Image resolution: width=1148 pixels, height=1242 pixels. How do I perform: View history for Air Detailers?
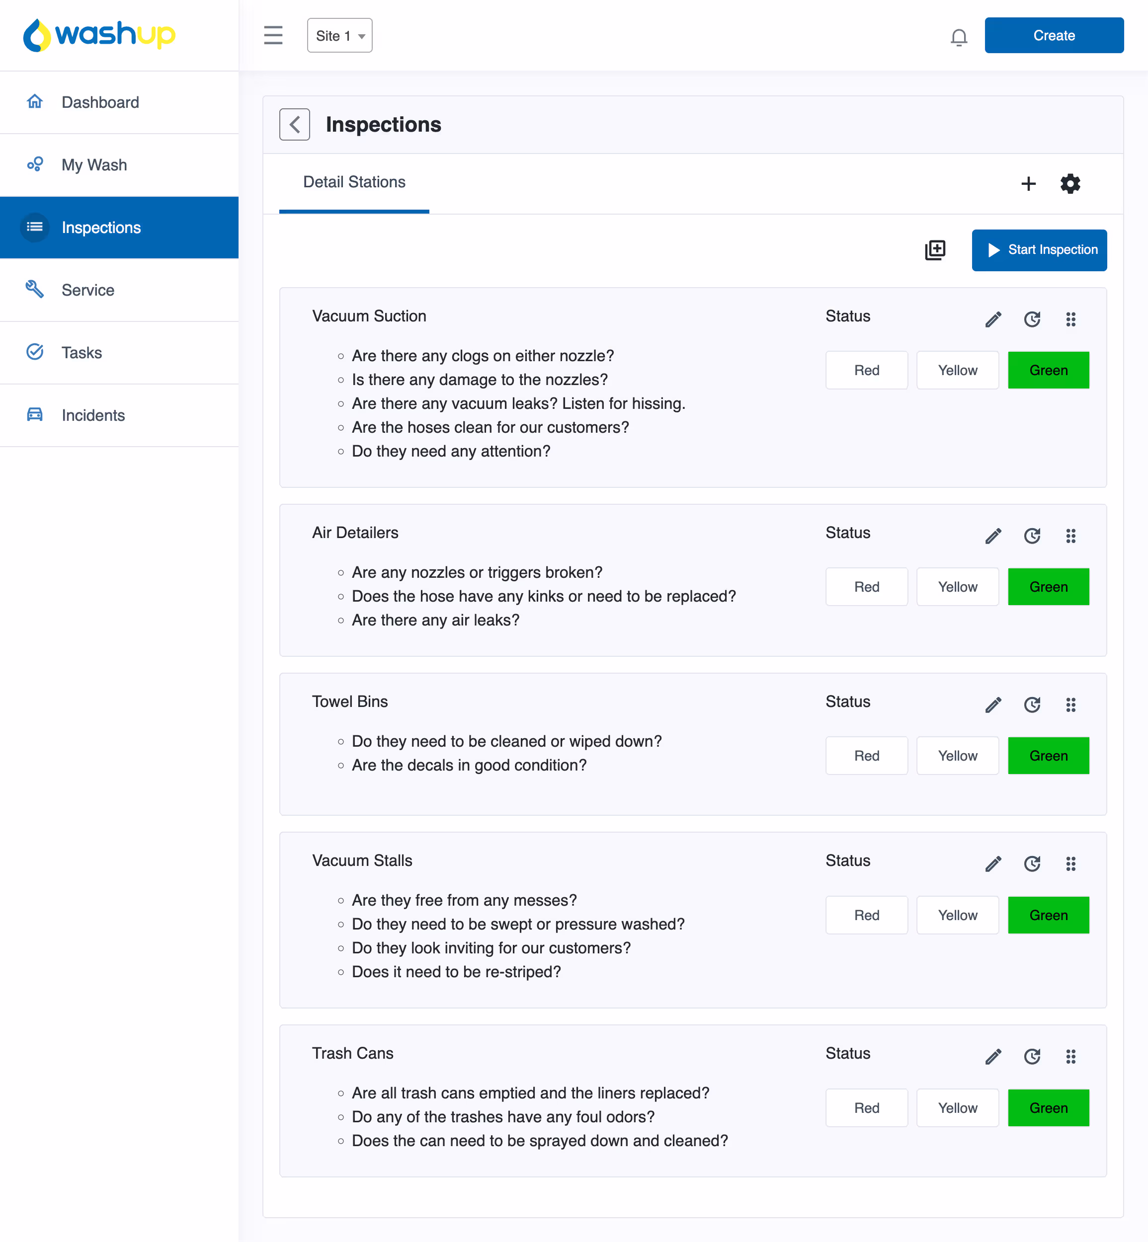[1033, 536]
